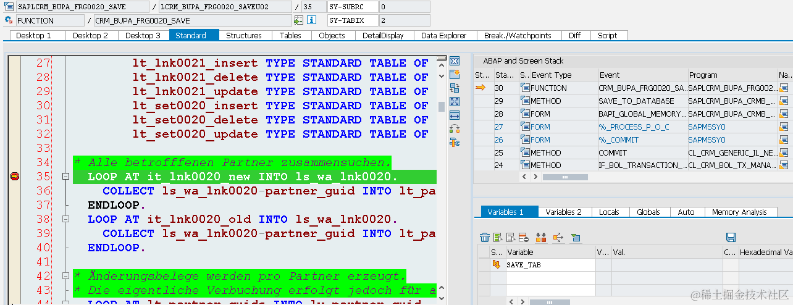
Task: Click navigation icon in SAVE_TO_DATABASE stack row
Action: coord(784,101)
